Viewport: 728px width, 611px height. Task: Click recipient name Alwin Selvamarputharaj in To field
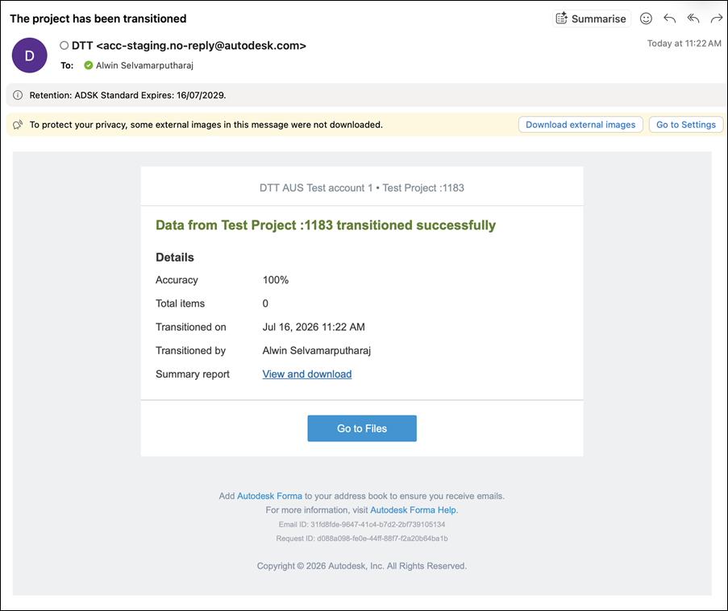(144, 65)
